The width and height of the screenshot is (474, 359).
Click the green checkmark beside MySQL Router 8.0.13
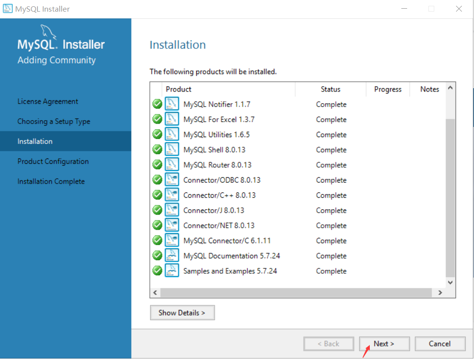(x=157, y=164)
